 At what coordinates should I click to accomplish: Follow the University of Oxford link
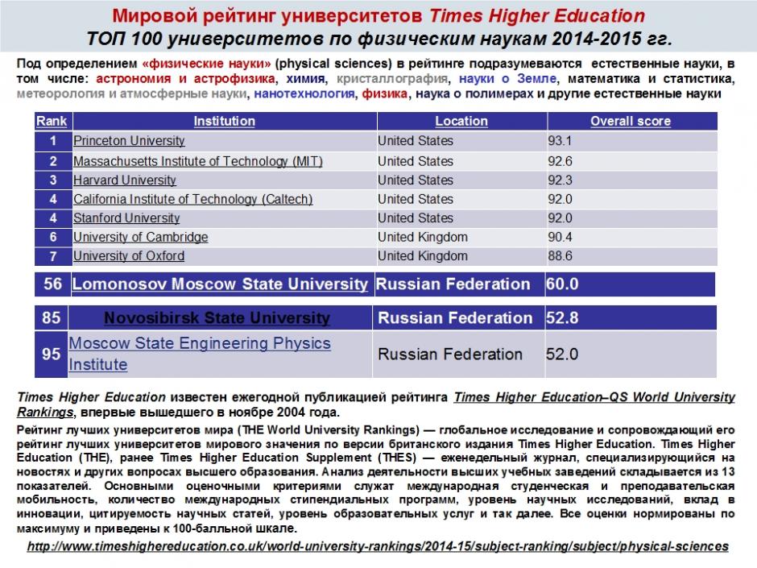click(129, 256)
